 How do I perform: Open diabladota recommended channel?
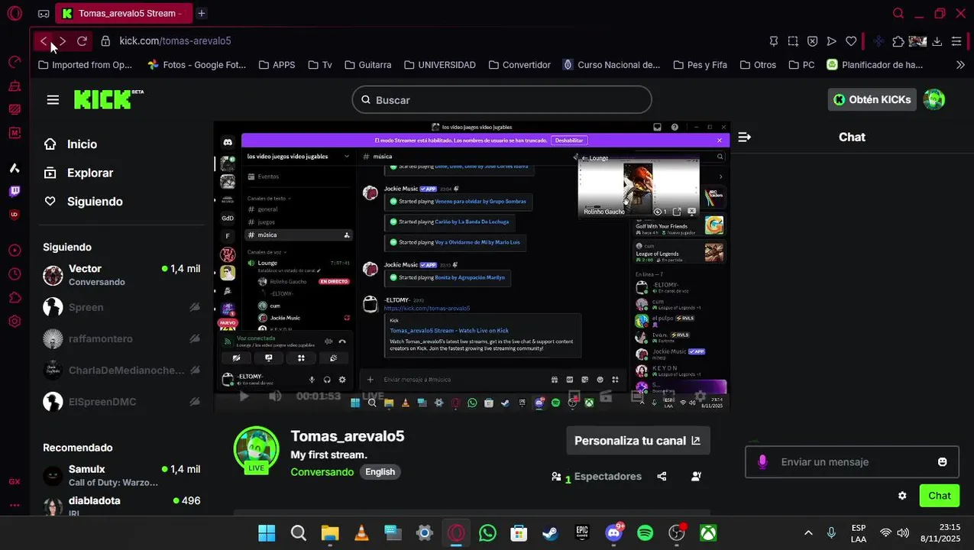tap(122, 505)
